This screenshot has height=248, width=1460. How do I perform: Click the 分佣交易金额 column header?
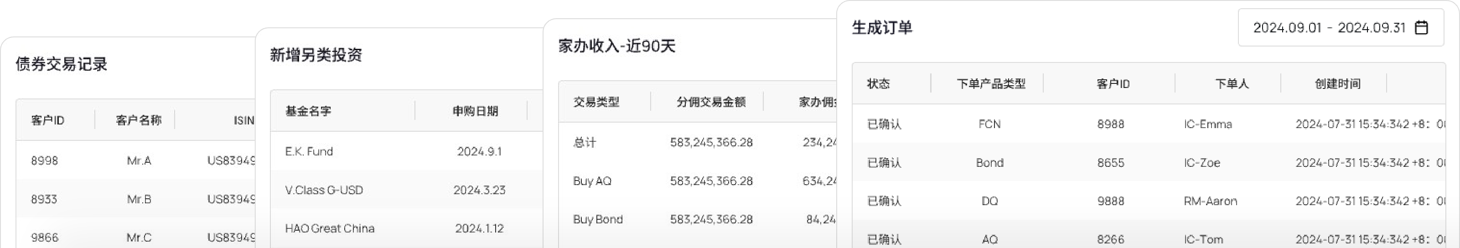click(711, 102)
